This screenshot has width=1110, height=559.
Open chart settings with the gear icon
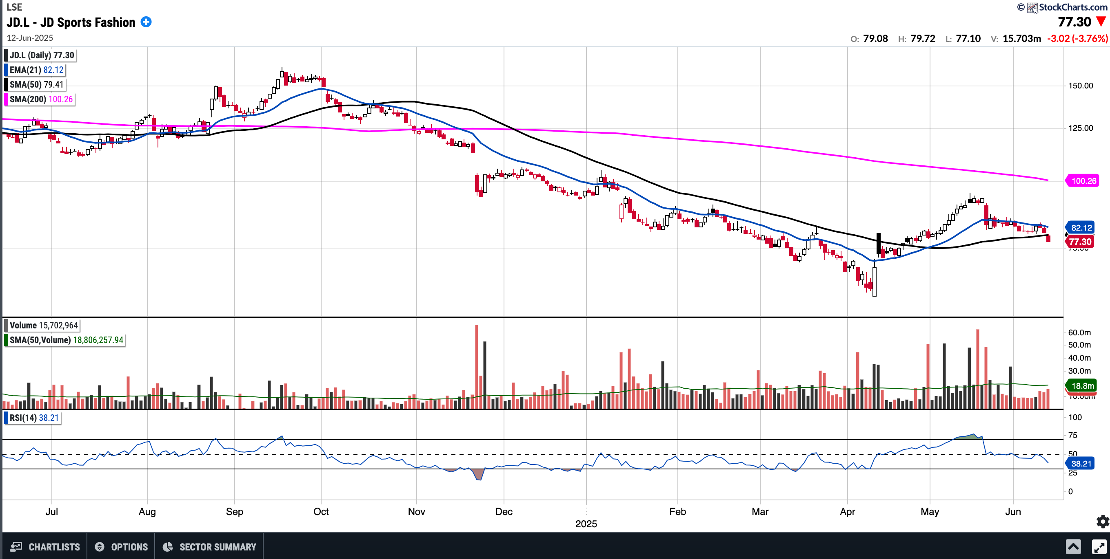1102,522
